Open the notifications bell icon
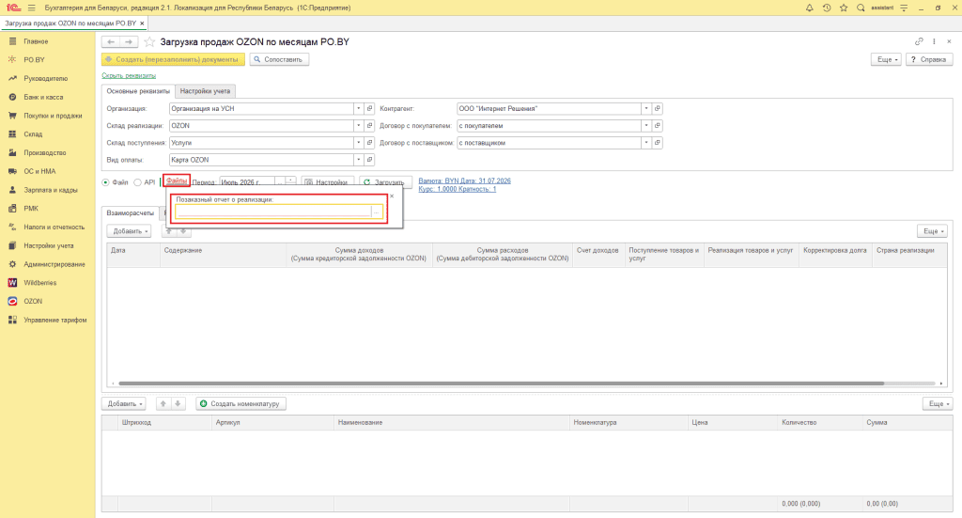The image size is (962, 518). [809, 8]
